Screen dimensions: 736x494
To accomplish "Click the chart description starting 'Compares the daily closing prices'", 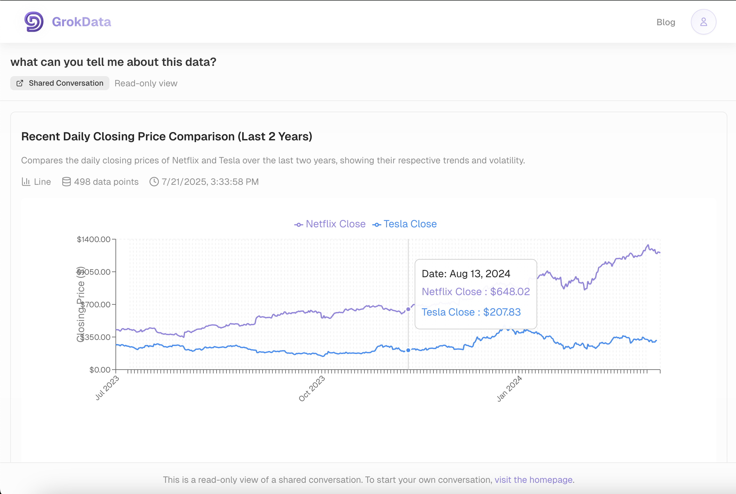I will point(273,160).
